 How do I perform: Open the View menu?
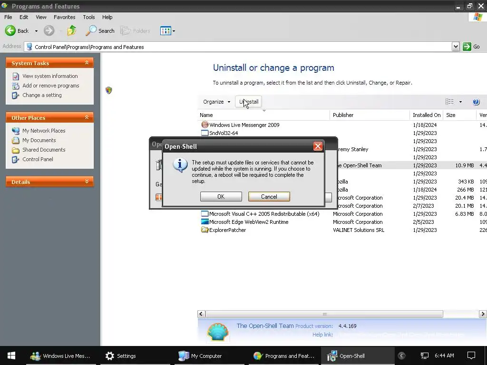click(x=41, y=17)
